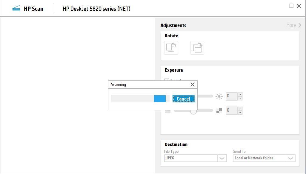Screen dimensions: 306x174
Task: Decrease contrast value with down arrow
Action: tap(240, 113)
